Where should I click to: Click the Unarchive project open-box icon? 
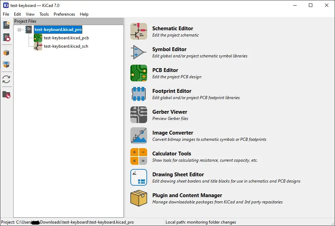point(6,64)
